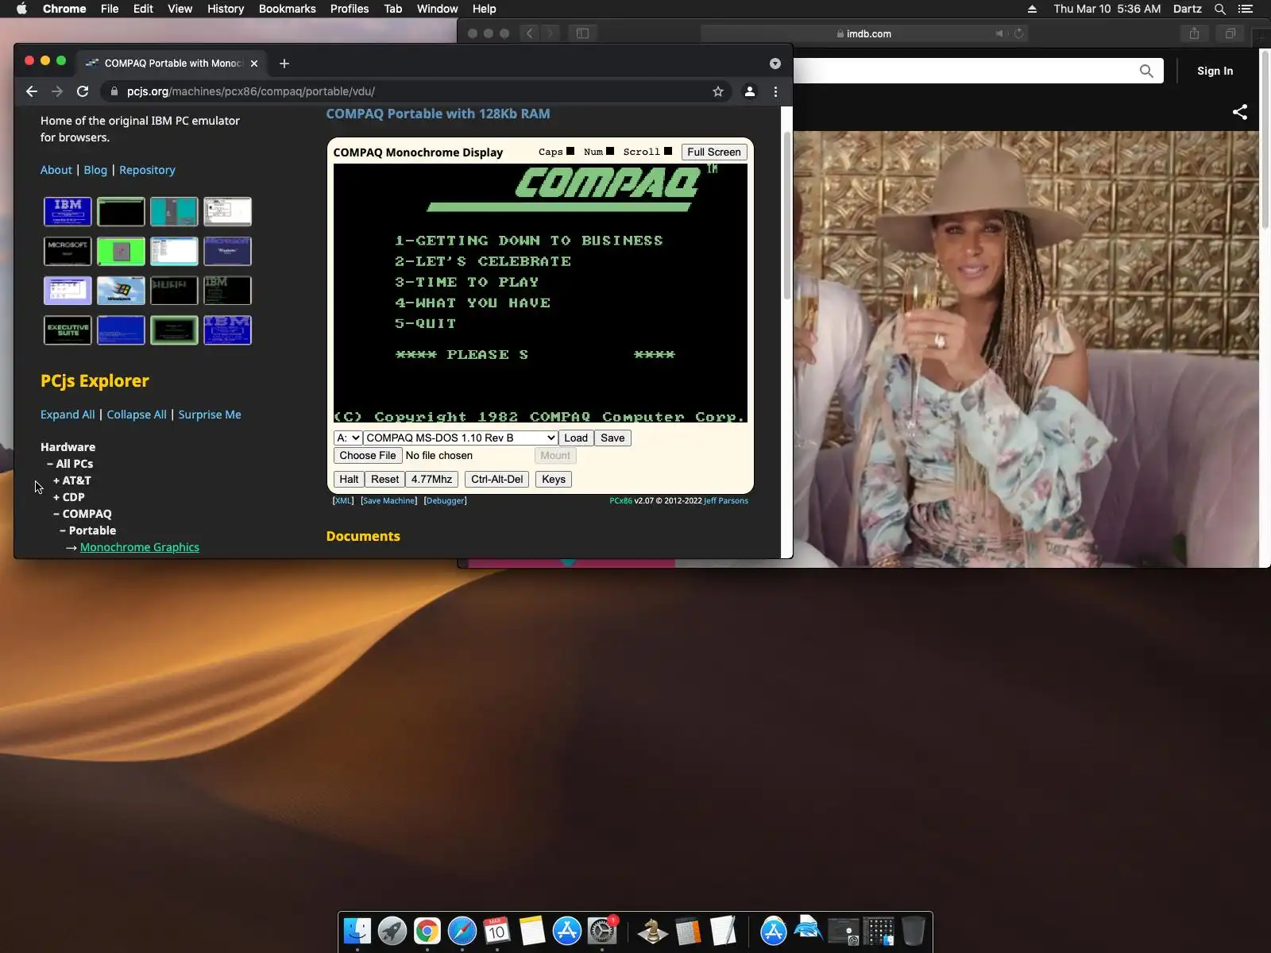Open TextEdit from the Dock

pos(723,931)
